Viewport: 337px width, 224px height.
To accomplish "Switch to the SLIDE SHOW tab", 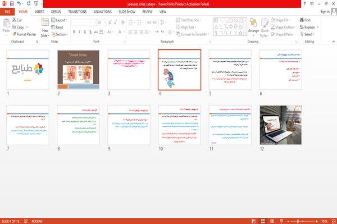I will tap(127, 12).
